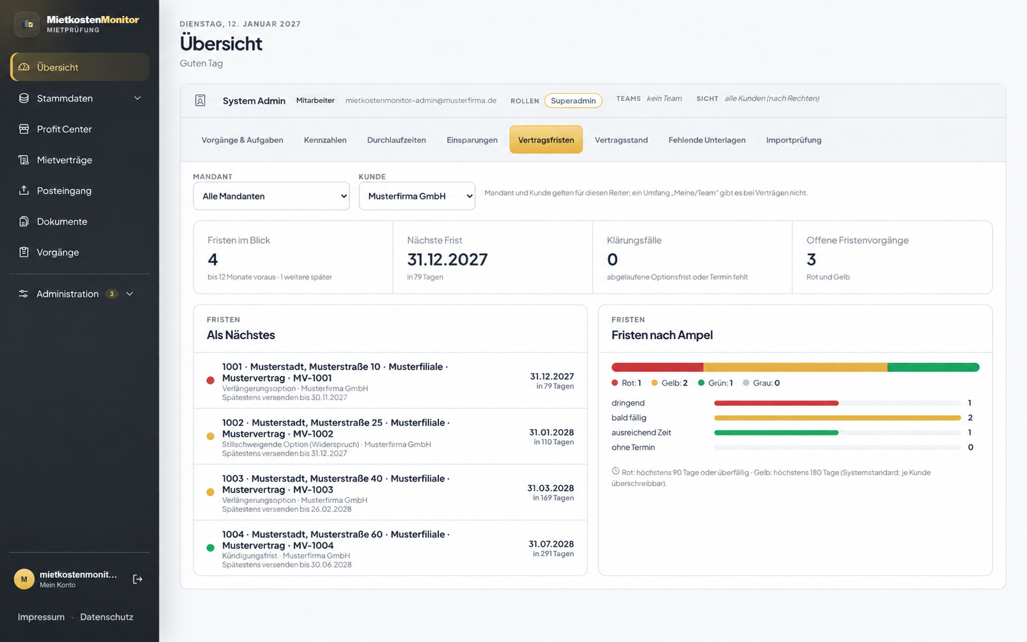Click the Dokumente file icon
Viewport: 1027px width, 642px height.
[24, 221]
